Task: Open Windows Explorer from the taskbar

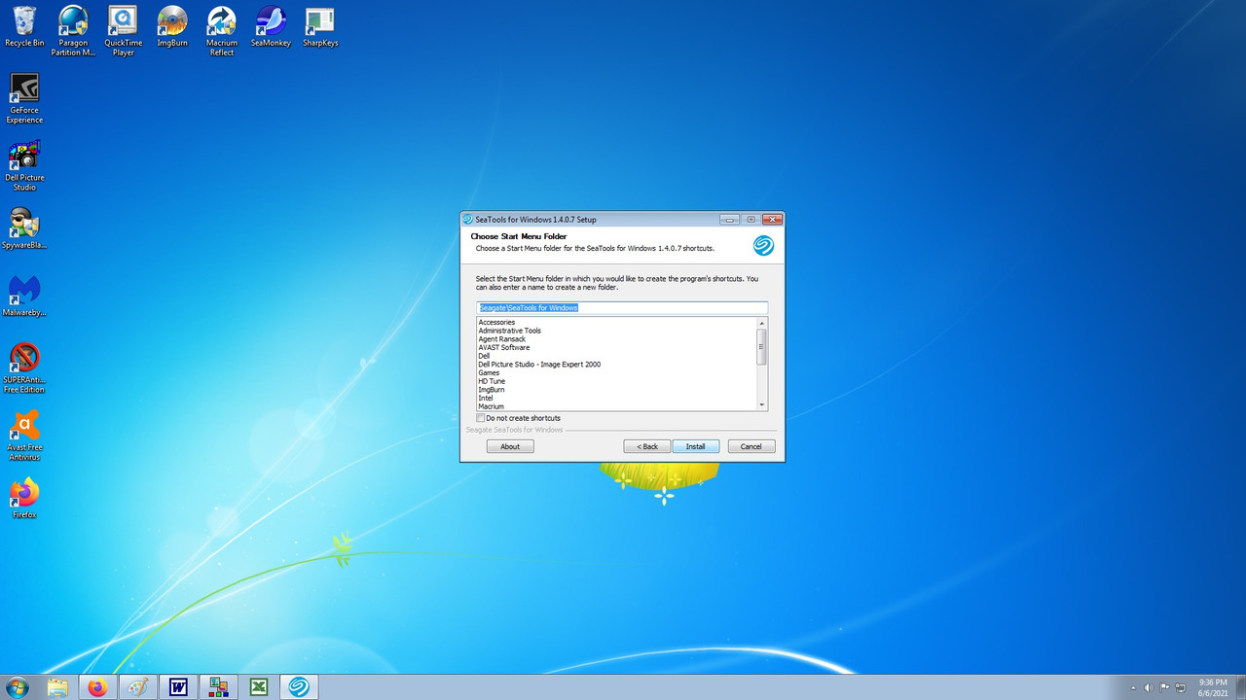Action: 57,687
